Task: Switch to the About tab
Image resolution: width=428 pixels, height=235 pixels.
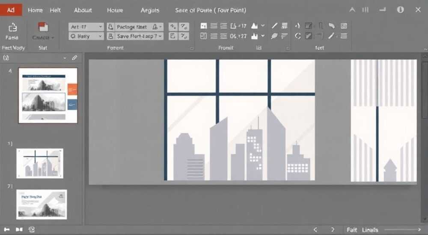Action: (x=83, y=10)
